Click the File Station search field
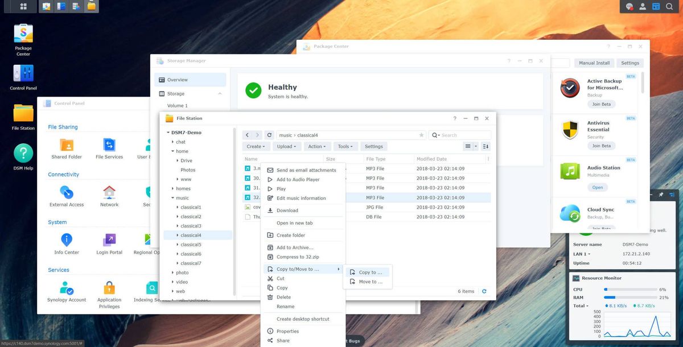This screenshot has height=347, width=683. click(460, 135)
